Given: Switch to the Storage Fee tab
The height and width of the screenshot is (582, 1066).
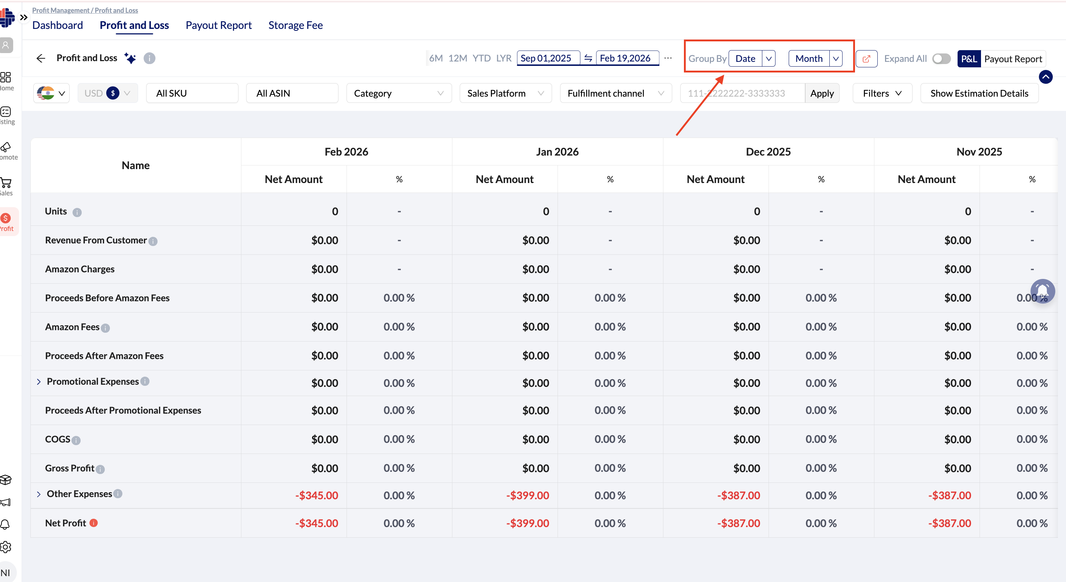Looking at the screenshot, I should (x=296, y=25).
